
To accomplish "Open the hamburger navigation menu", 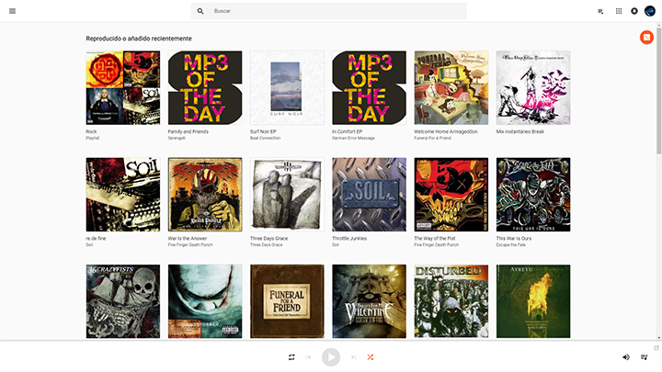I will click(x=12, y=11).
